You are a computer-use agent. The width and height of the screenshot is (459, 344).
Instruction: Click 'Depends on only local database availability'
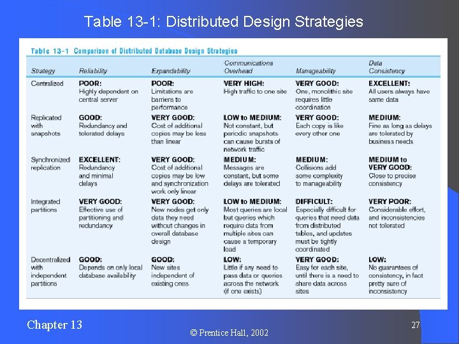pyautogui.click(x=111, y=271)
